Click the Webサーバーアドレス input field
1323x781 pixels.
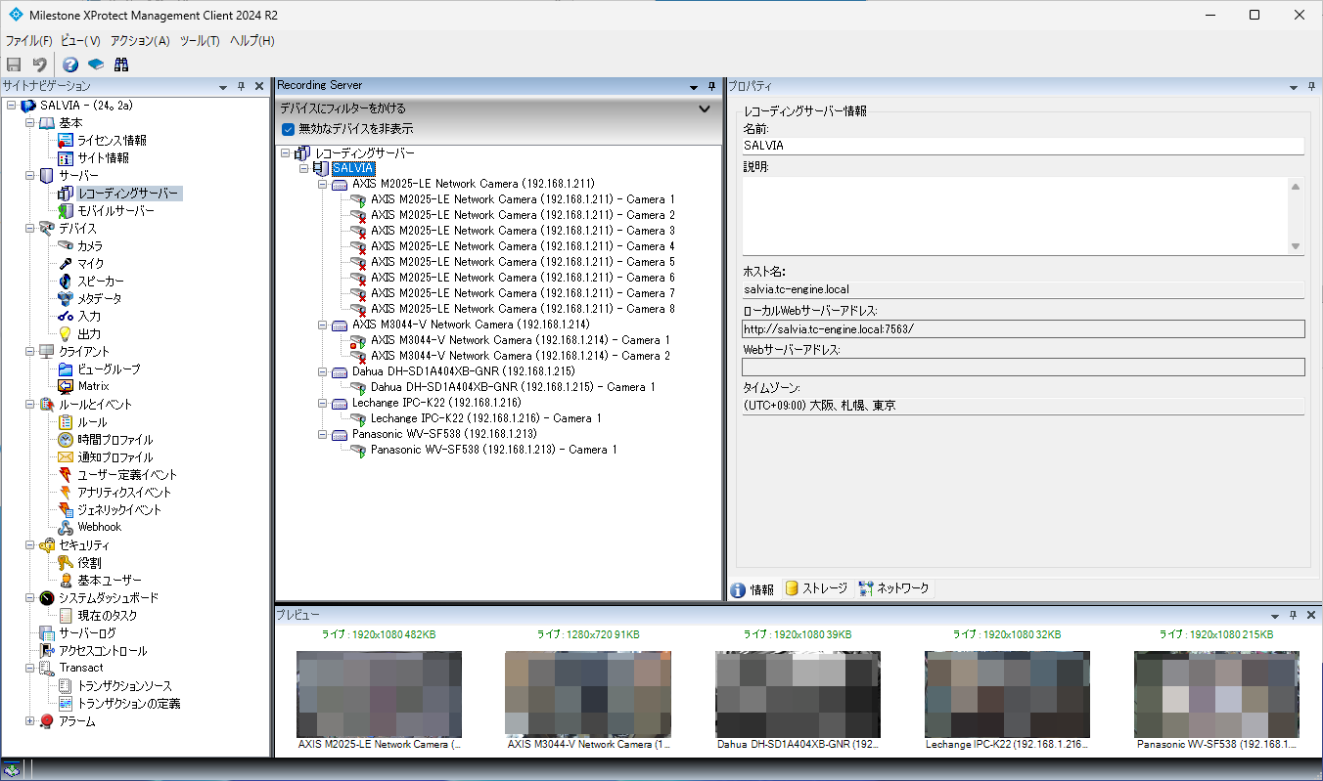click(x=1024, y=368)
